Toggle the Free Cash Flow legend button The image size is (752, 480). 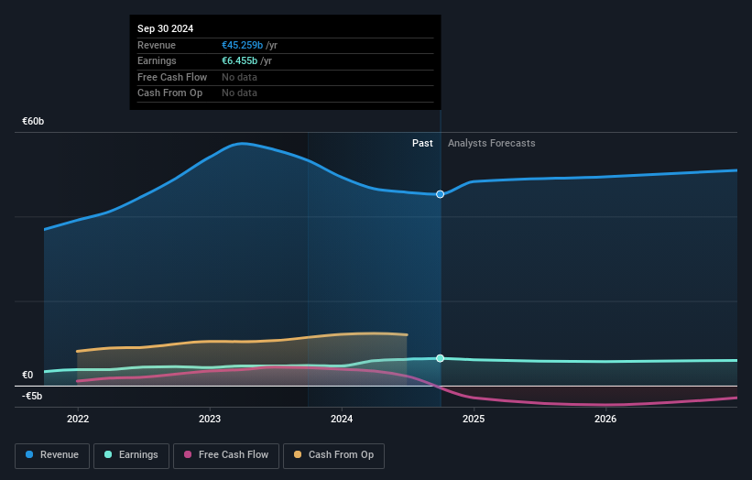tap(226, 455)
